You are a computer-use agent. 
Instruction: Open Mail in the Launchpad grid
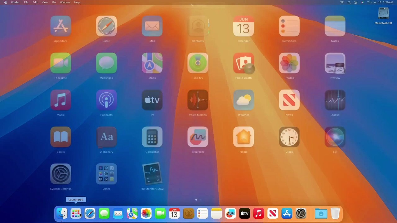[152, 26]
